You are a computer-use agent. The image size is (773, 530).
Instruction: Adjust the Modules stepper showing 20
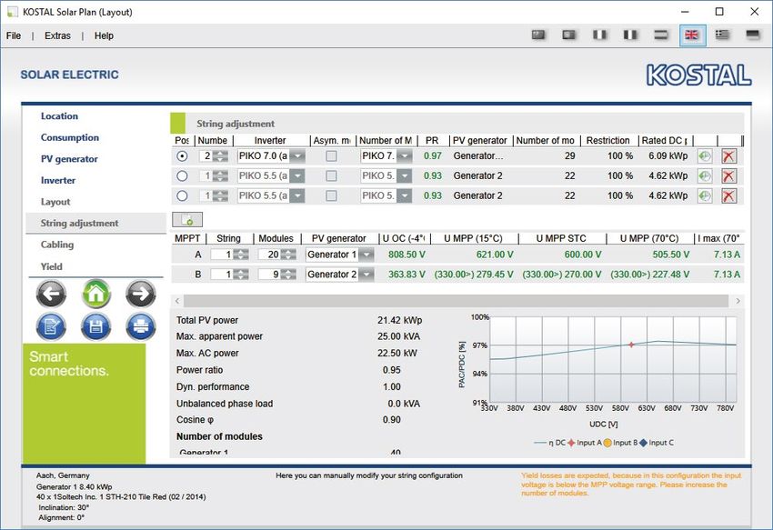point(288,255)
